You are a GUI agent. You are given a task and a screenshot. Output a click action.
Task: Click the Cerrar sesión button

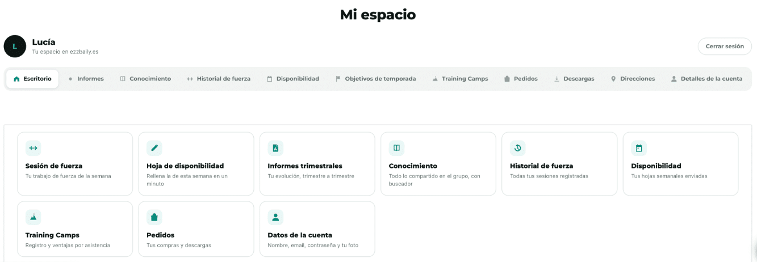[725, 47]
